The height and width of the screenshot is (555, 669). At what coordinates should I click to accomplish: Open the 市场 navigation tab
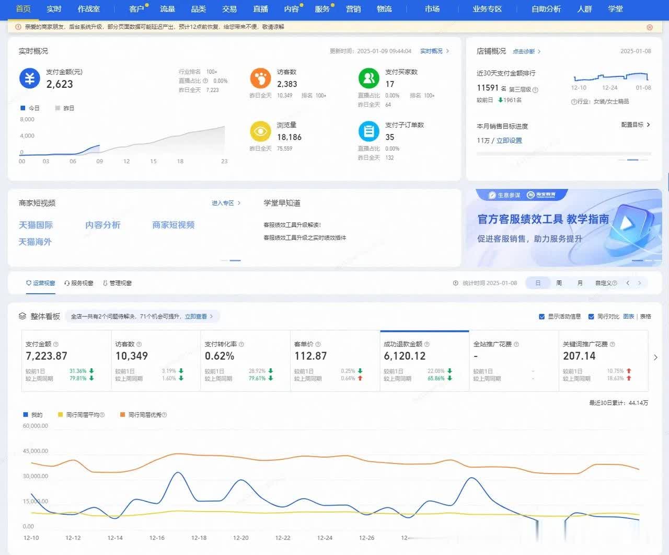click(x=432, y=9)
